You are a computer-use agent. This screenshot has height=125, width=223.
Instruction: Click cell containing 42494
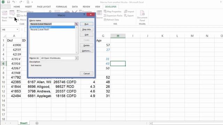point(14,96)
